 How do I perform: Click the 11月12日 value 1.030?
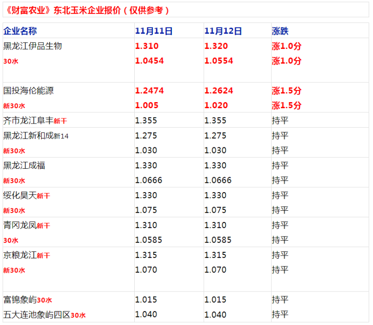[215, 150]
